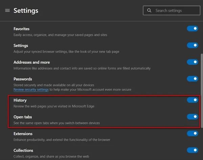Screen dimensions: 203x160
Task: Click the Settings page heading
Action: [x=26, y=10]
